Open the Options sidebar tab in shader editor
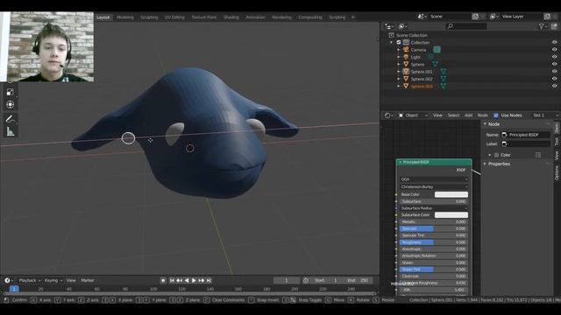Viewport: 561px width, 315px height. click(x=557, y=172)
